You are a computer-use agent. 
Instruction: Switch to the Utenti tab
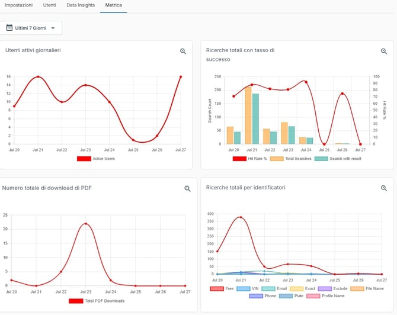(x=49, y=5)
